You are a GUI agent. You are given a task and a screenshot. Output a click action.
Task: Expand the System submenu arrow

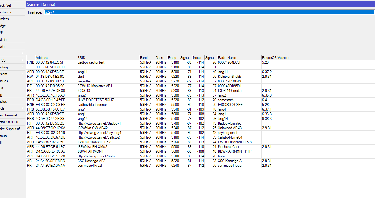coord(22,74)
